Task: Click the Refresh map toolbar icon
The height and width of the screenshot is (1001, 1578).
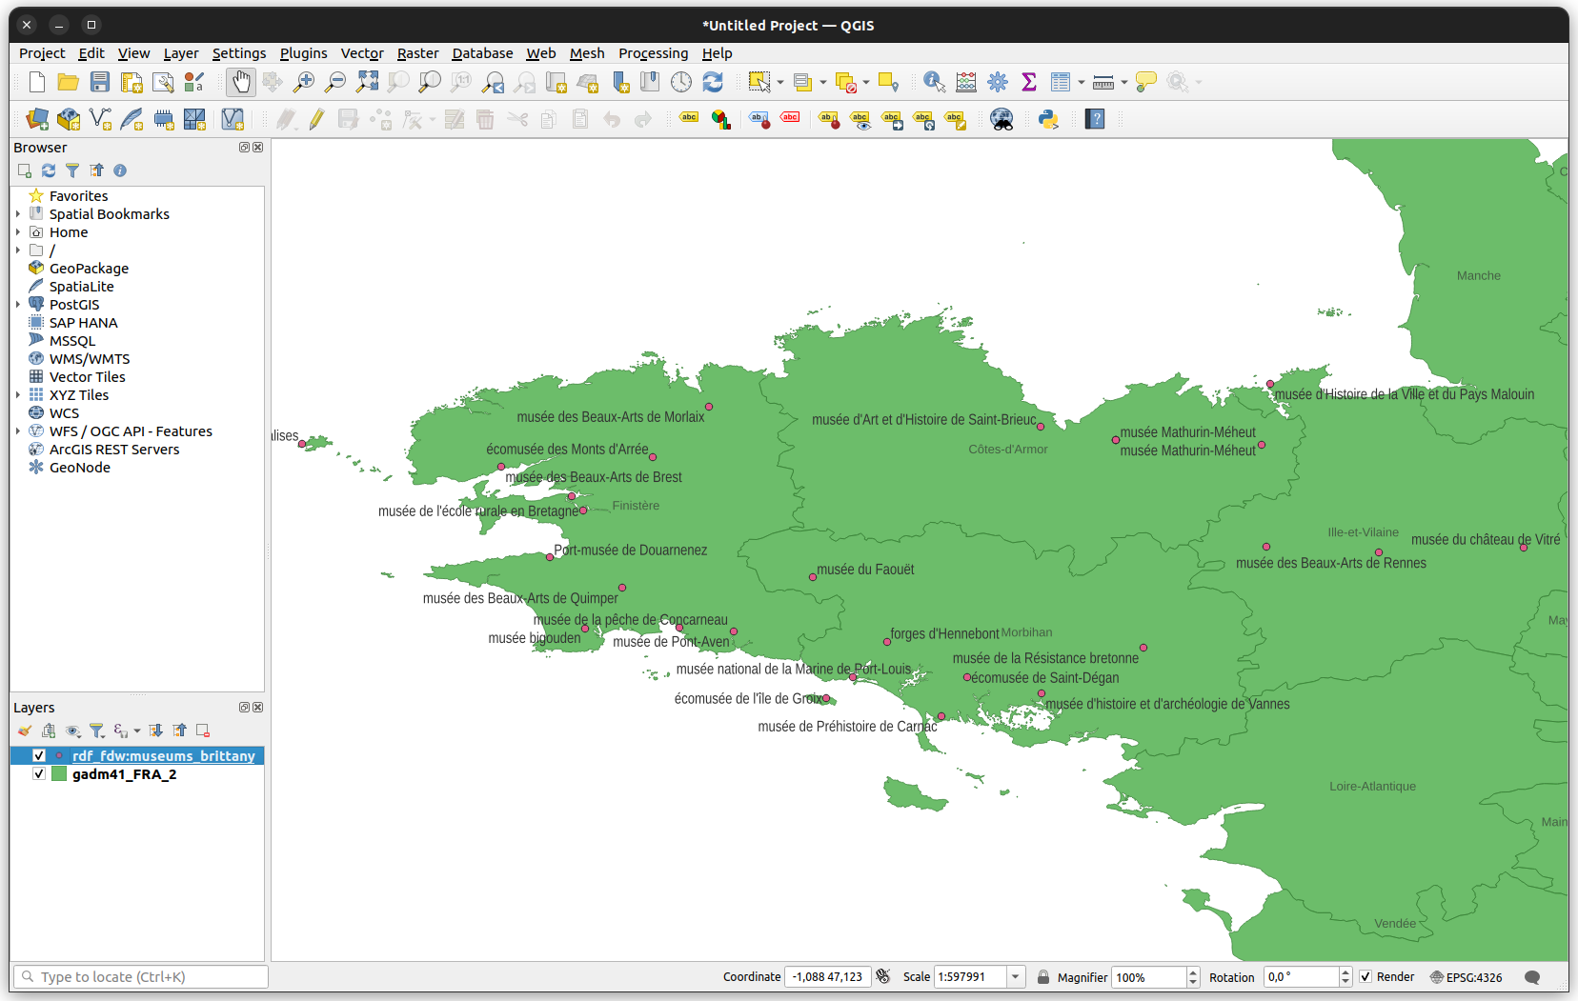Action: pyautogui.click(x=713, y=83)
